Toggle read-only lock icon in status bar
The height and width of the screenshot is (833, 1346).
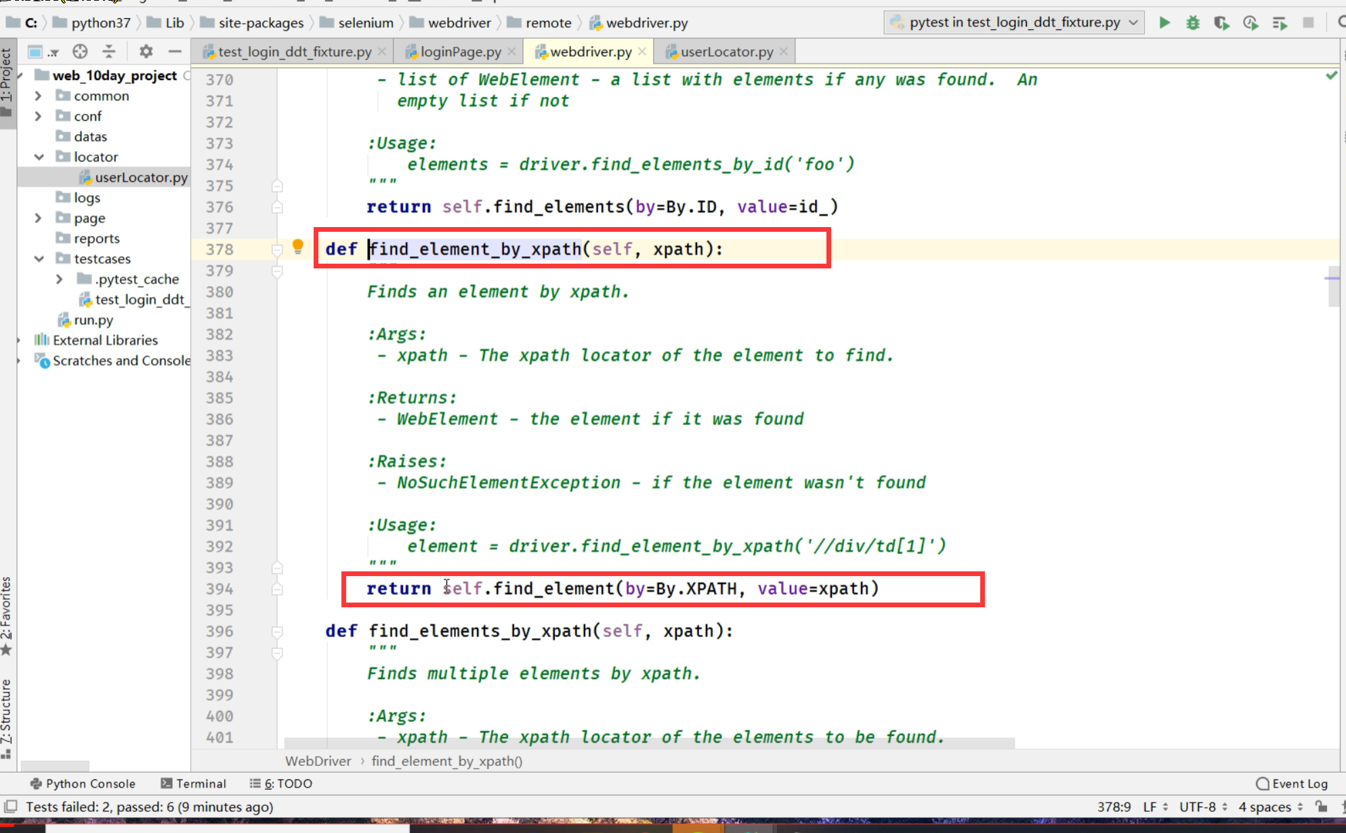tap(1321, 807)
